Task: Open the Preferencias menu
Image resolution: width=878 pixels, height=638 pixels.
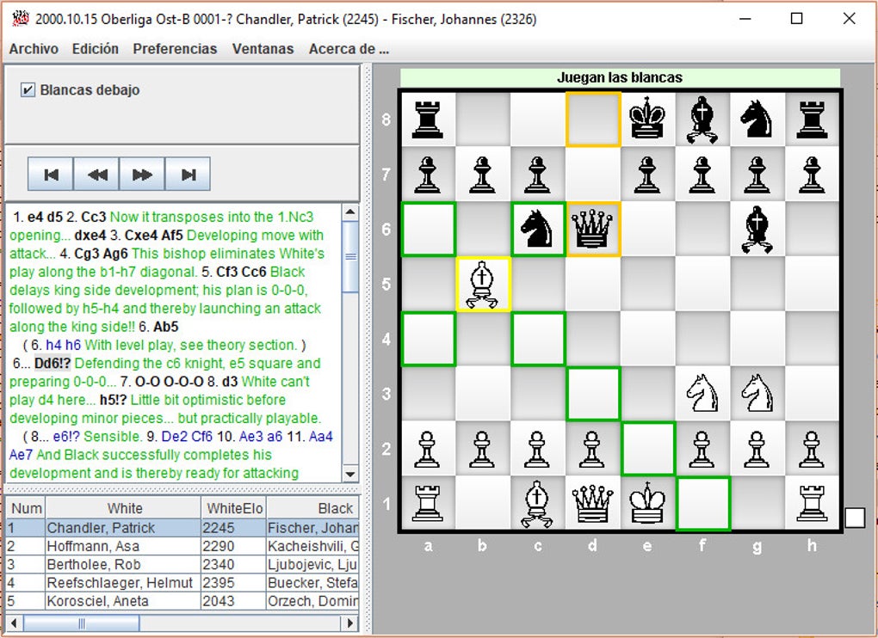Action: 175,49
